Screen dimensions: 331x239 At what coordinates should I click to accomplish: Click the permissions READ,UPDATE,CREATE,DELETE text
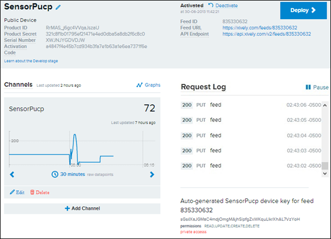click(232, 226)
